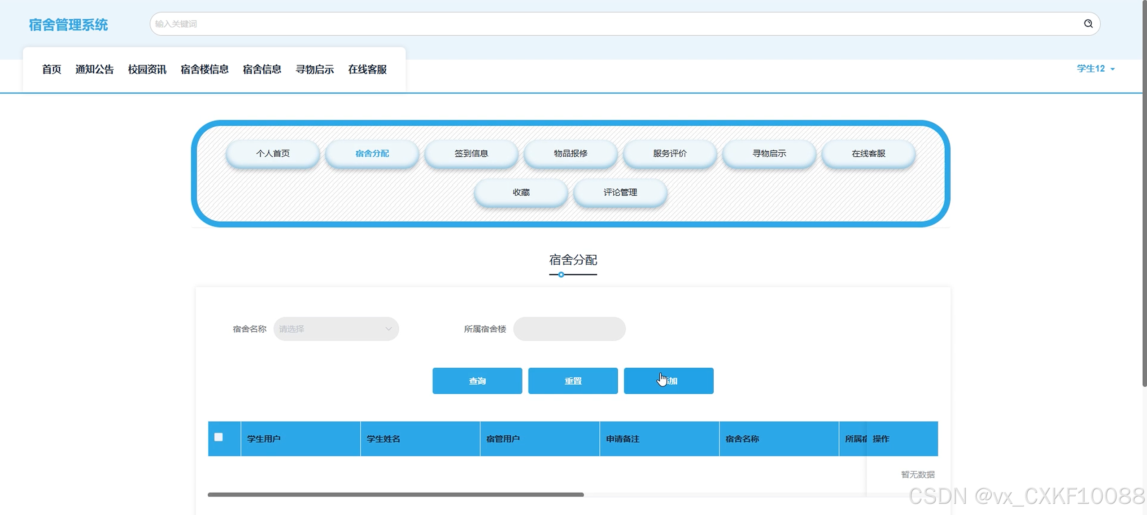Select the 评论管理 tab

point(620,193)
